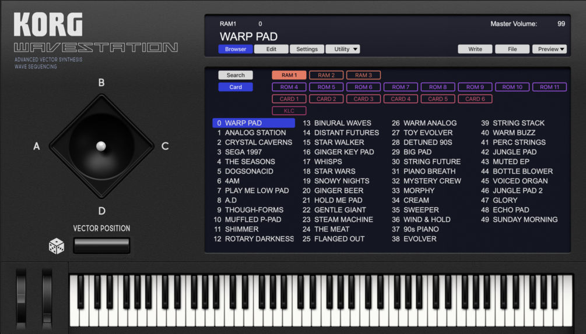Select preset STAR WALKER

(339, 143)
